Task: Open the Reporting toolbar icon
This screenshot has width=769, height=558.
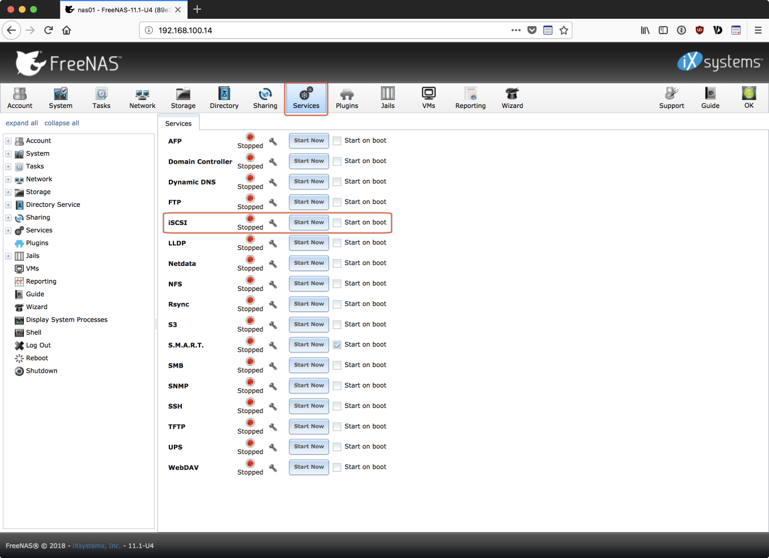Action: pyautogui.click(x=470, y=98)
